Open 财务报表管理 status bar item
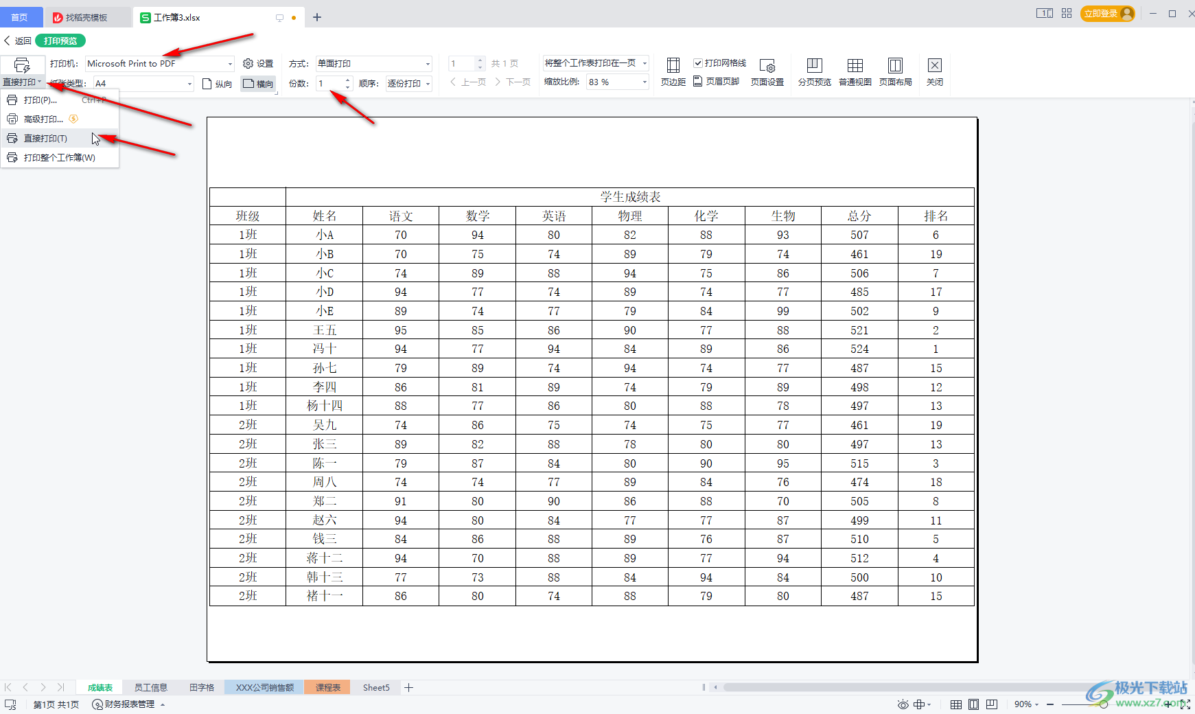 [128, 704]
